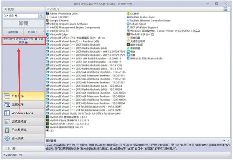The image size is (233, 160).
Task: Click the Windows driver package Canon Printer icon
Action: coord(128,31)
